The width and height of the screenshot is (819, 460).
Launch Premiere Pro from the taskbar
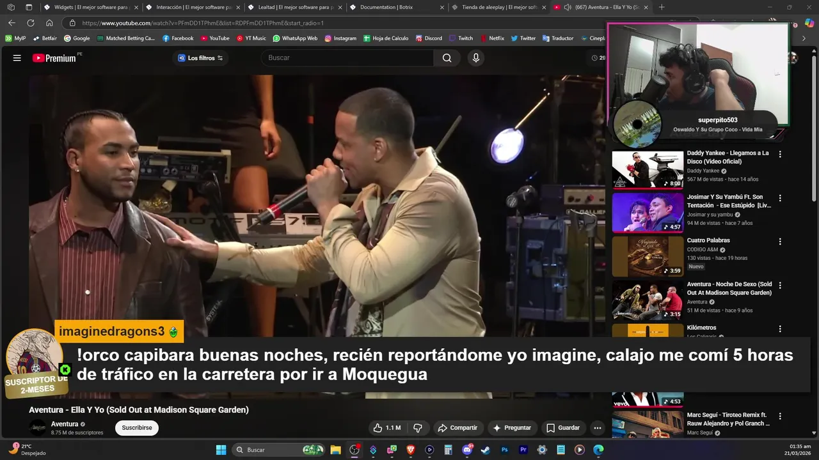[523, 450]
